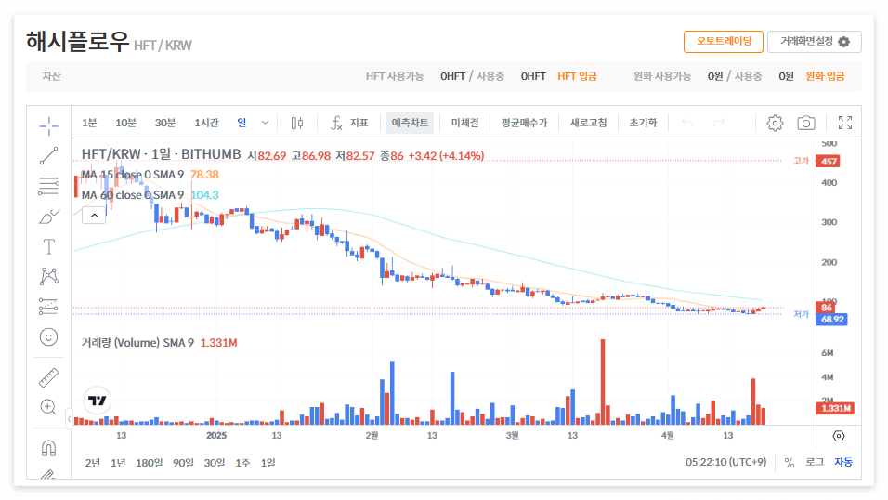Redo the chart action
The width and height of the screenshot is (888, 500).
click(x=719, y=123)
